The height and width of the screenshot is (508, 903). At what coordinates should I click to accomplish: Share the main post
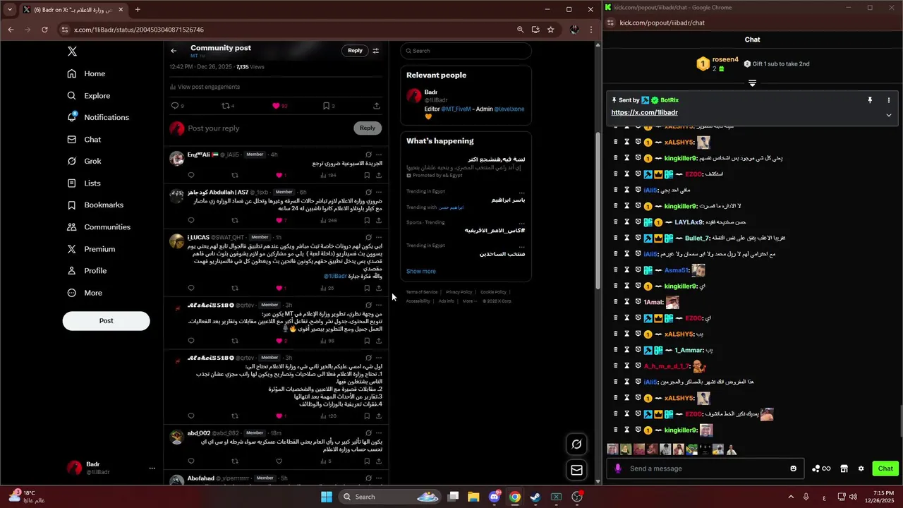tap(377, 106)
